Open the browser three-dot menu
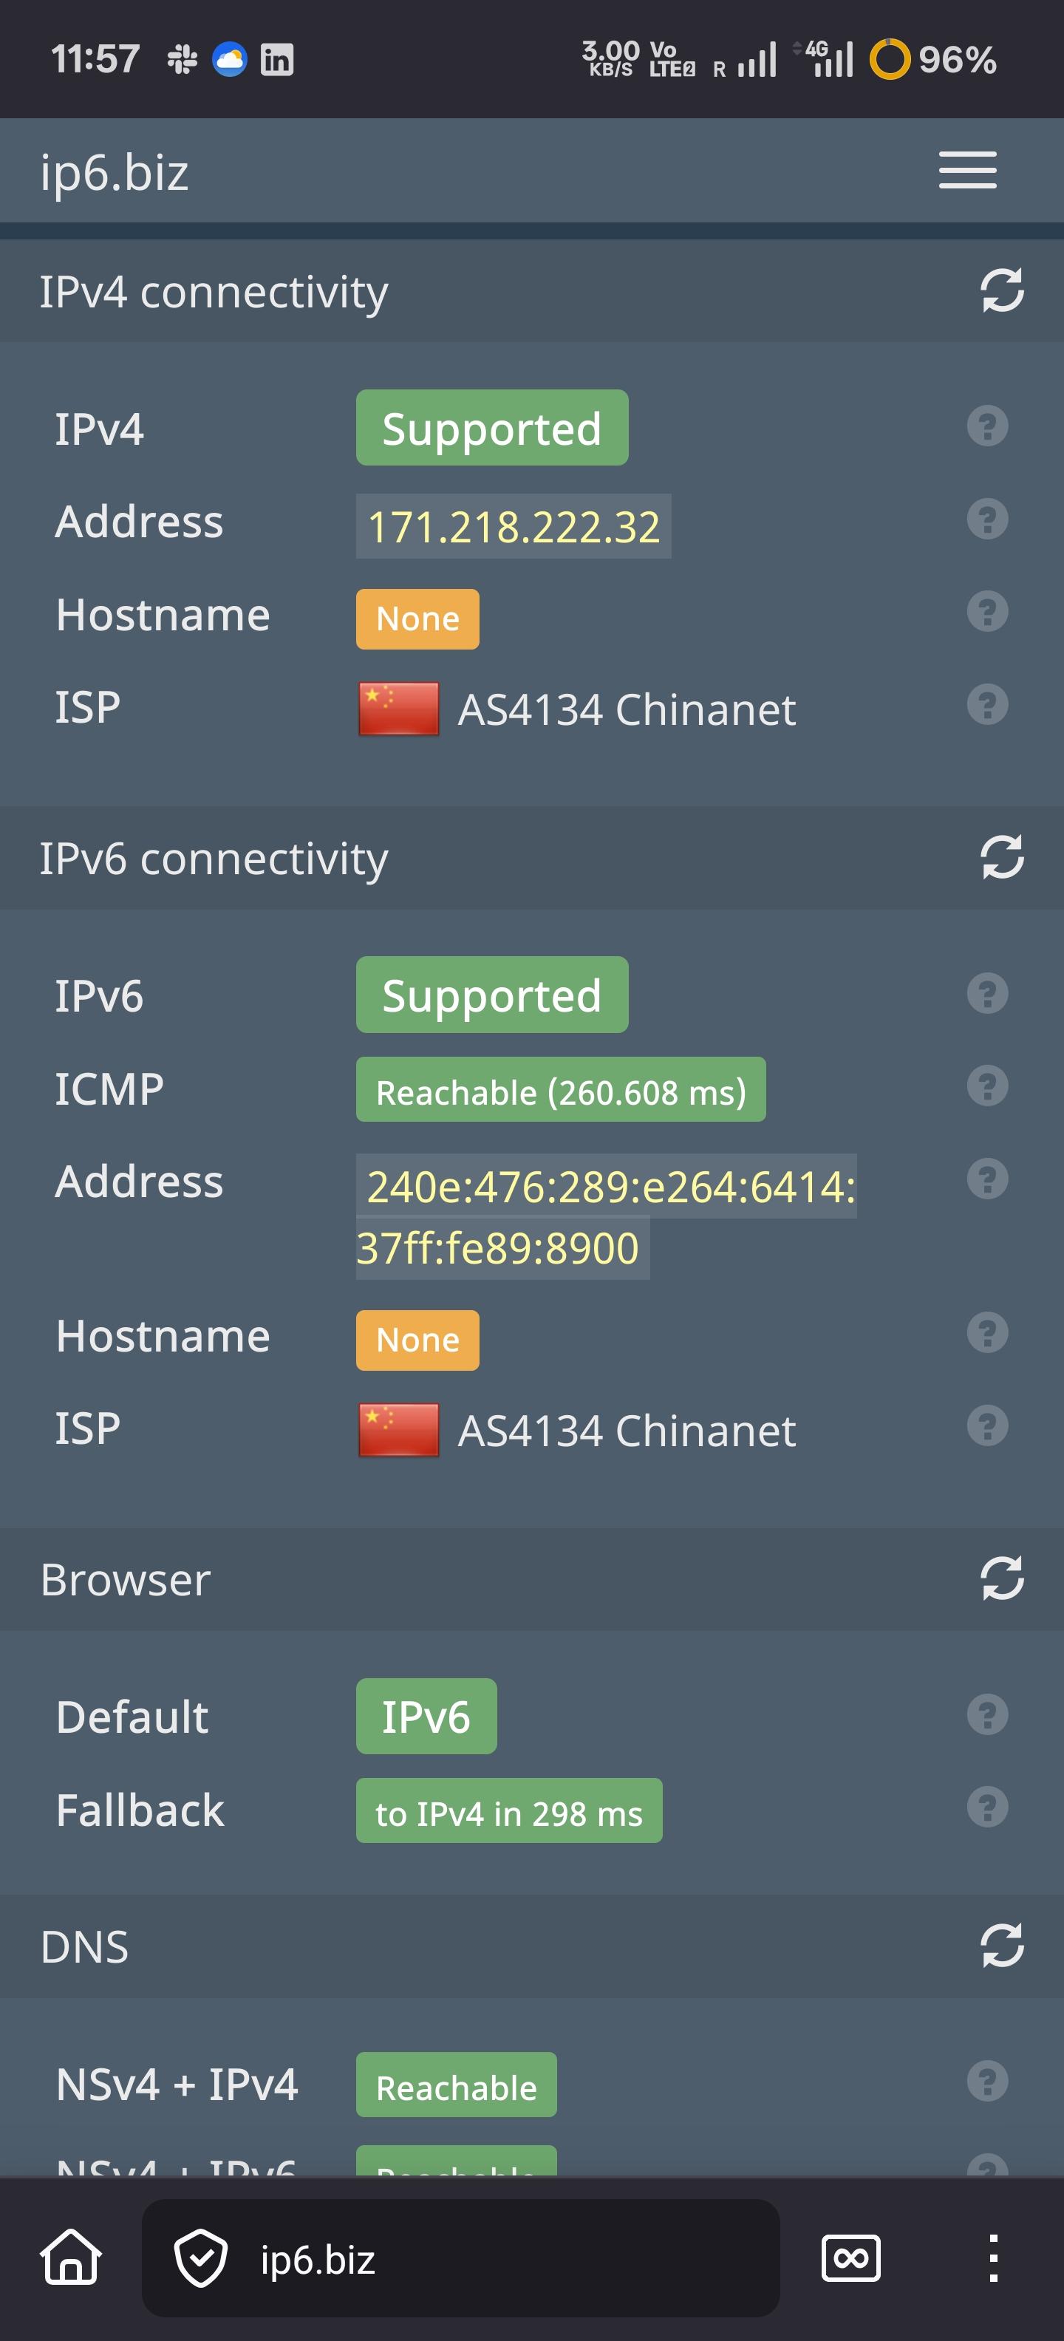 point(993,2257)
